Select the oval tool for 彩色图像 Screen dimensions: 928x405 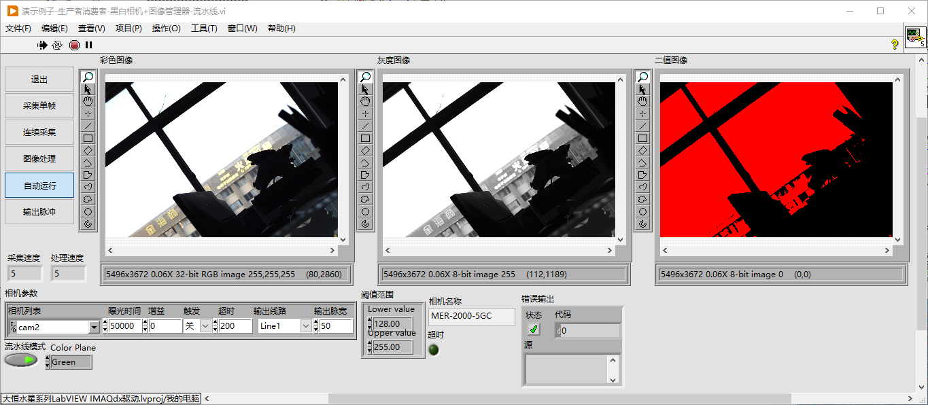tap(88, 211)
